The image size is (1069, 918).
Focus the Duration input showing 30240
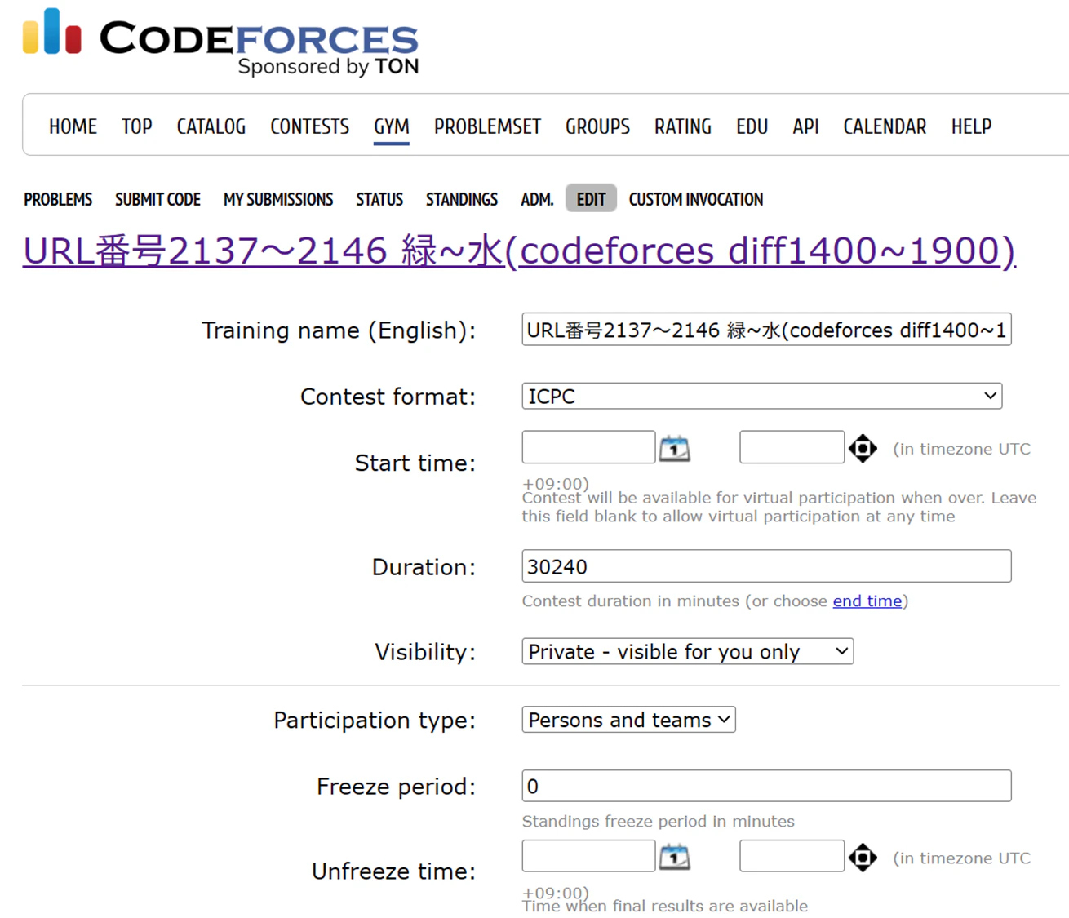pyautogui.click(x=767, y=566)
